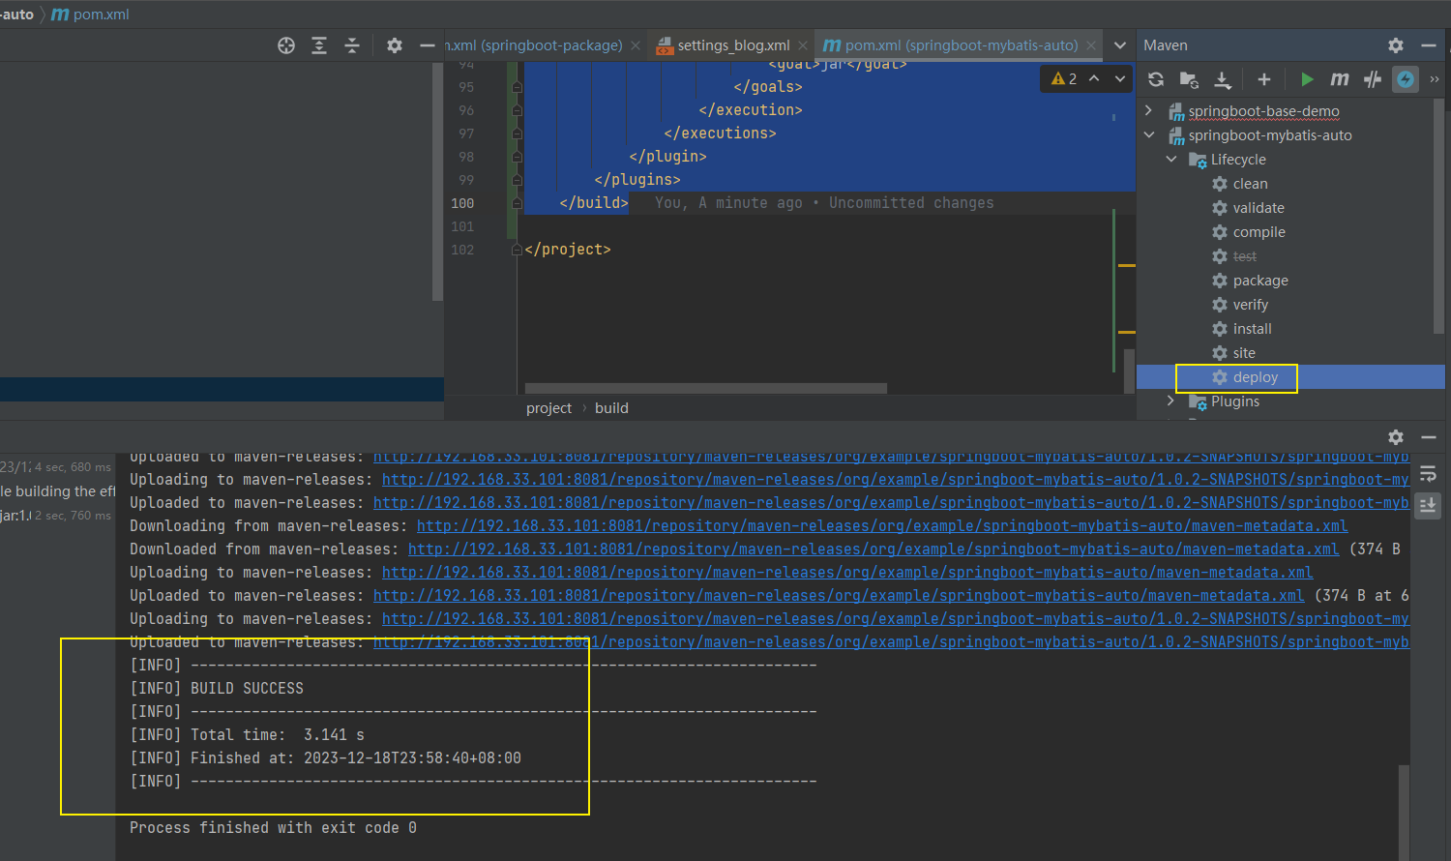
Task: Show hidden editor tabs dropdown
Action: (1119, 45)
